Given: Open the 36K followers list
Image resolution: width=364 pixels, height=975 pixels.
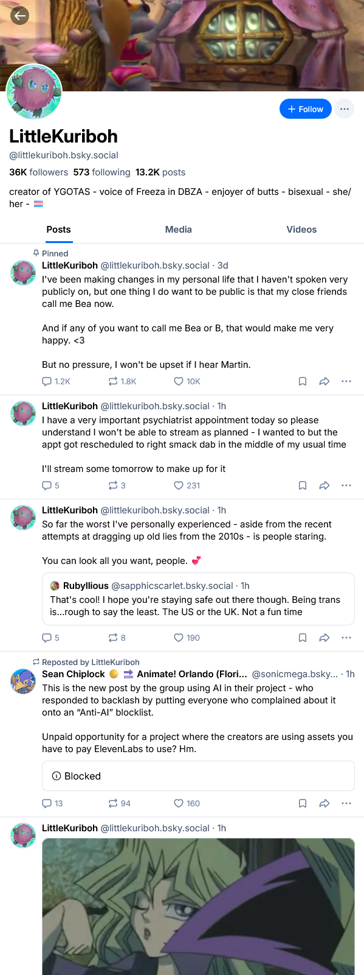Looking at the screenshot, I should pos(38,172).
